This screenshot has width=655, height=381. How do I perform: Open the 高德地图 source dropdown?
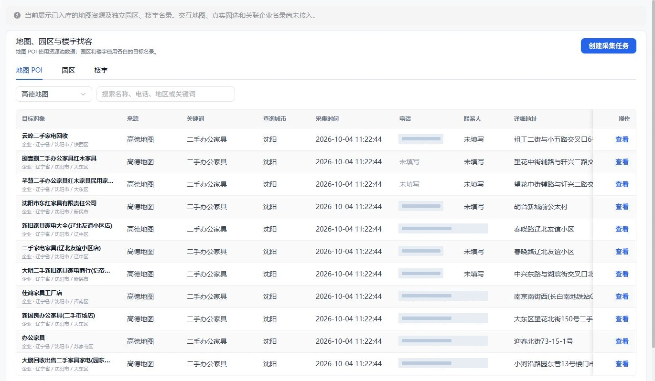(54, 94)
